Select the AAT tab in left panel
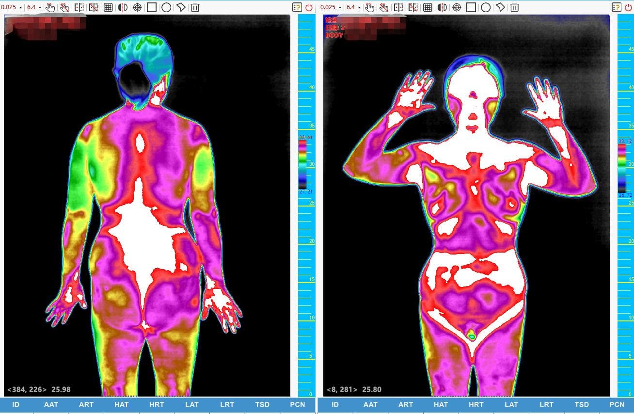634x414 pixels. (x=51, y=405)
